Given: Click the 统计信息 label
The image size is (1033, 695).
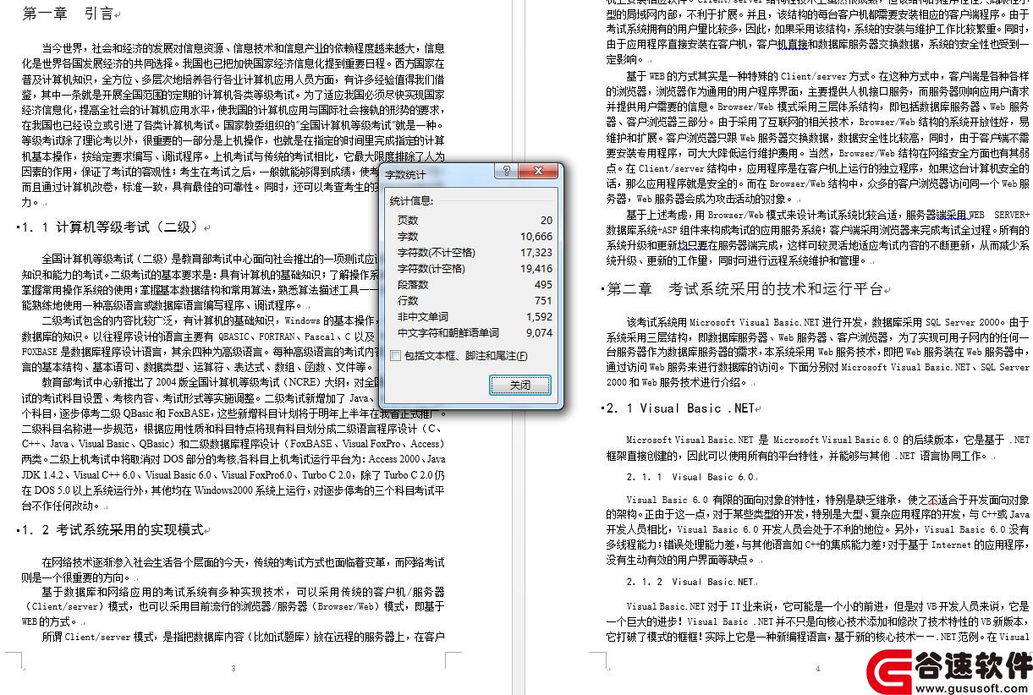Looking at the screenshot, I should pos(411,200).
